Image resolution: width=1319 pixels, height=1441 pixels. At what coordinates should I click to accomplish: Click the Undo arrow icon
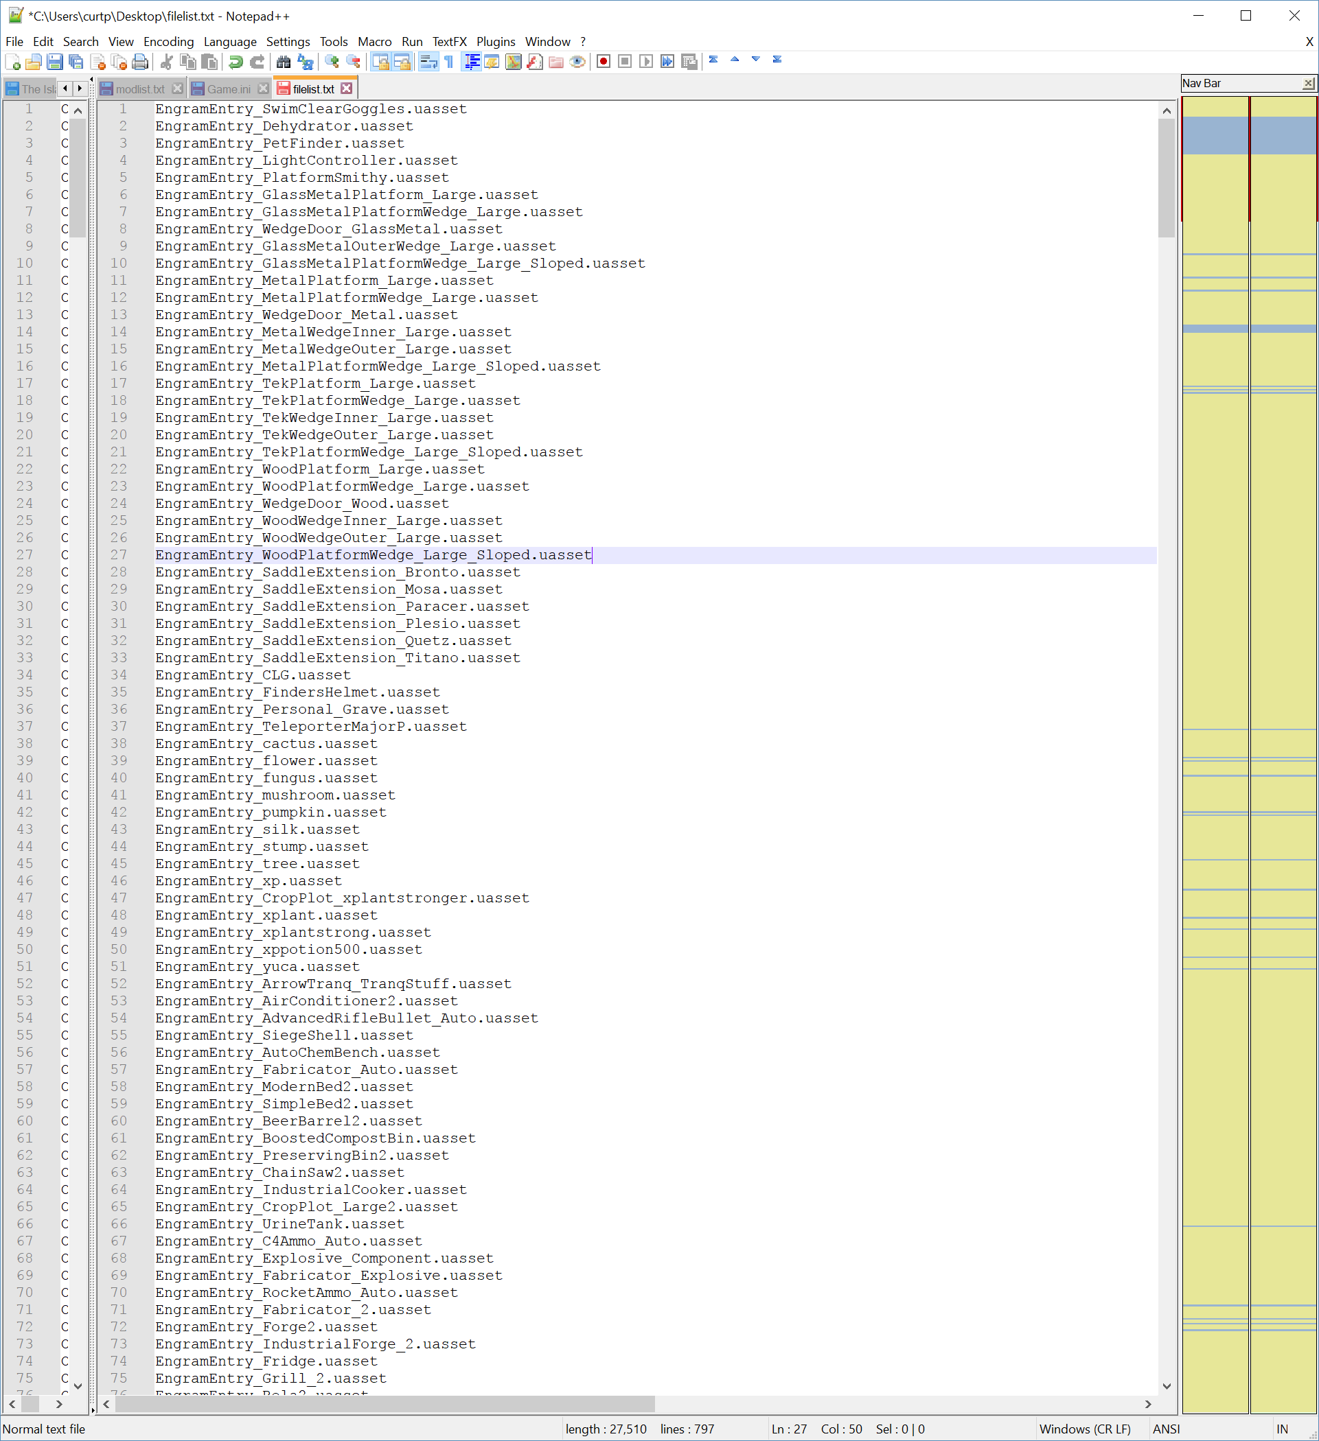click(x=236, y=62)
